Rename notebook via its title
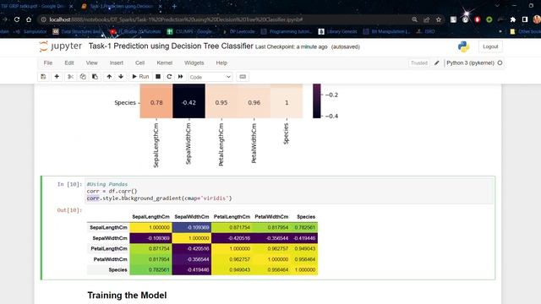This screenshot has height=304, width=541. pos(171,46)
